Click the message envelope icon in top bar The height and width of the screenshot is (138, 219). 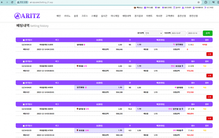pos(145,8)
